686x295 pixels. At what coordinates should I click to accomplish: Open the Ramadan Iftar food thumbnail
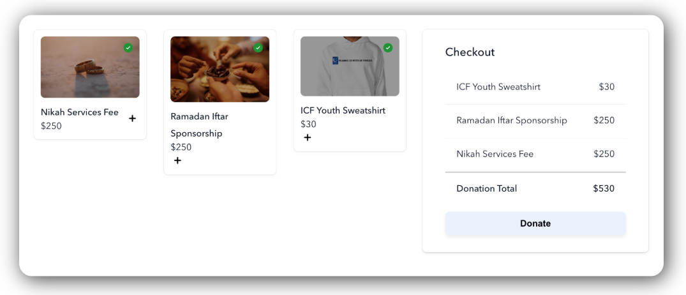click(220, 69)
